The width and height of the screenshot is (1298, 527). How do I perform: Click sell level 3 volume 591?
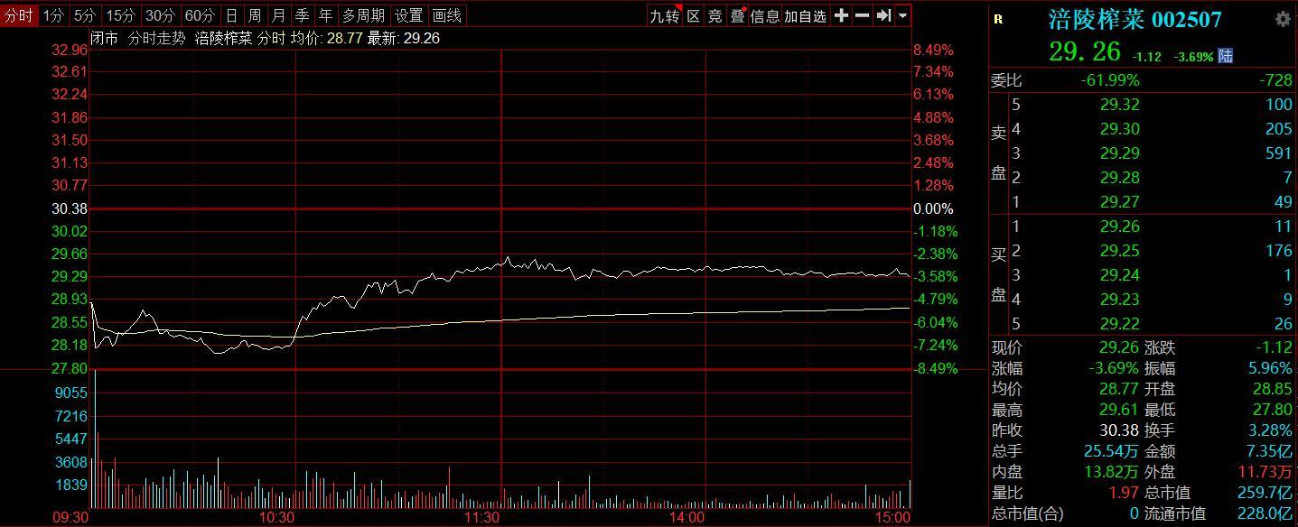tap(1278, 153)
